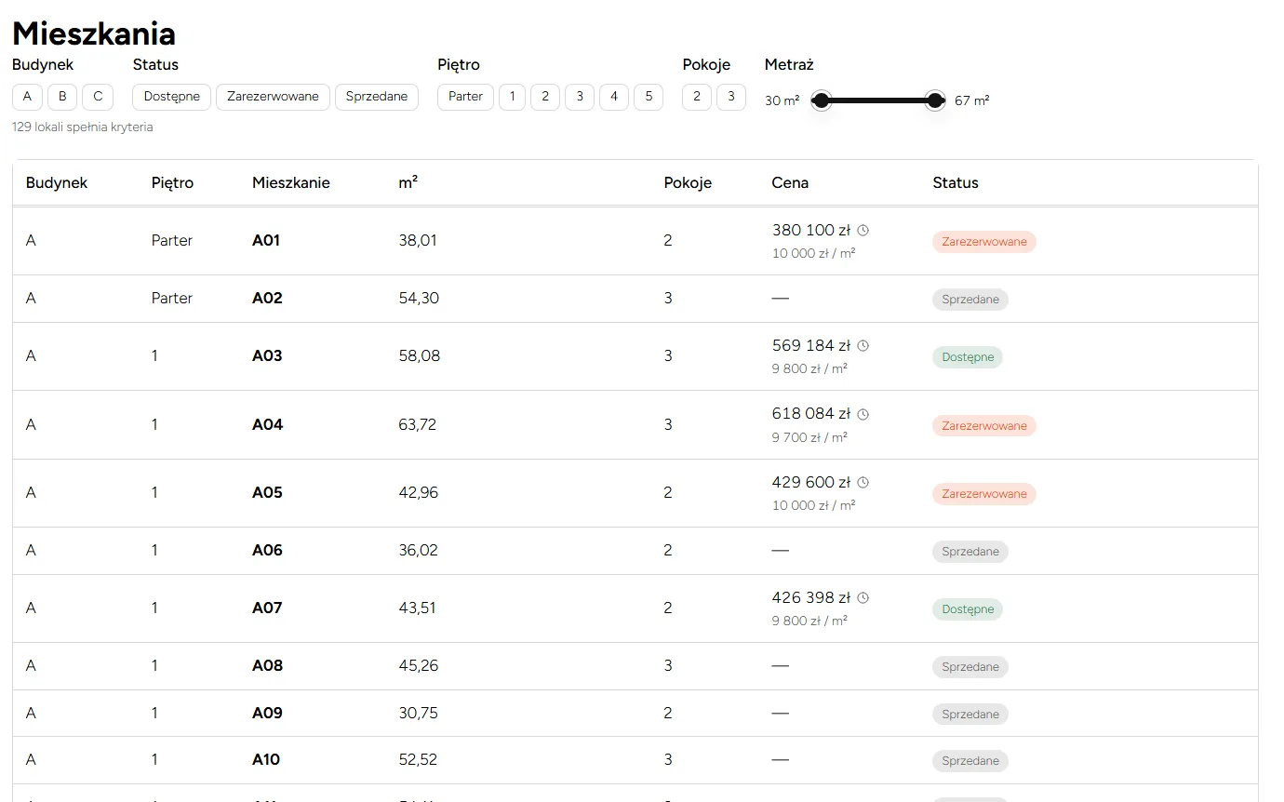Select floor 4 filter

point(614,97)
